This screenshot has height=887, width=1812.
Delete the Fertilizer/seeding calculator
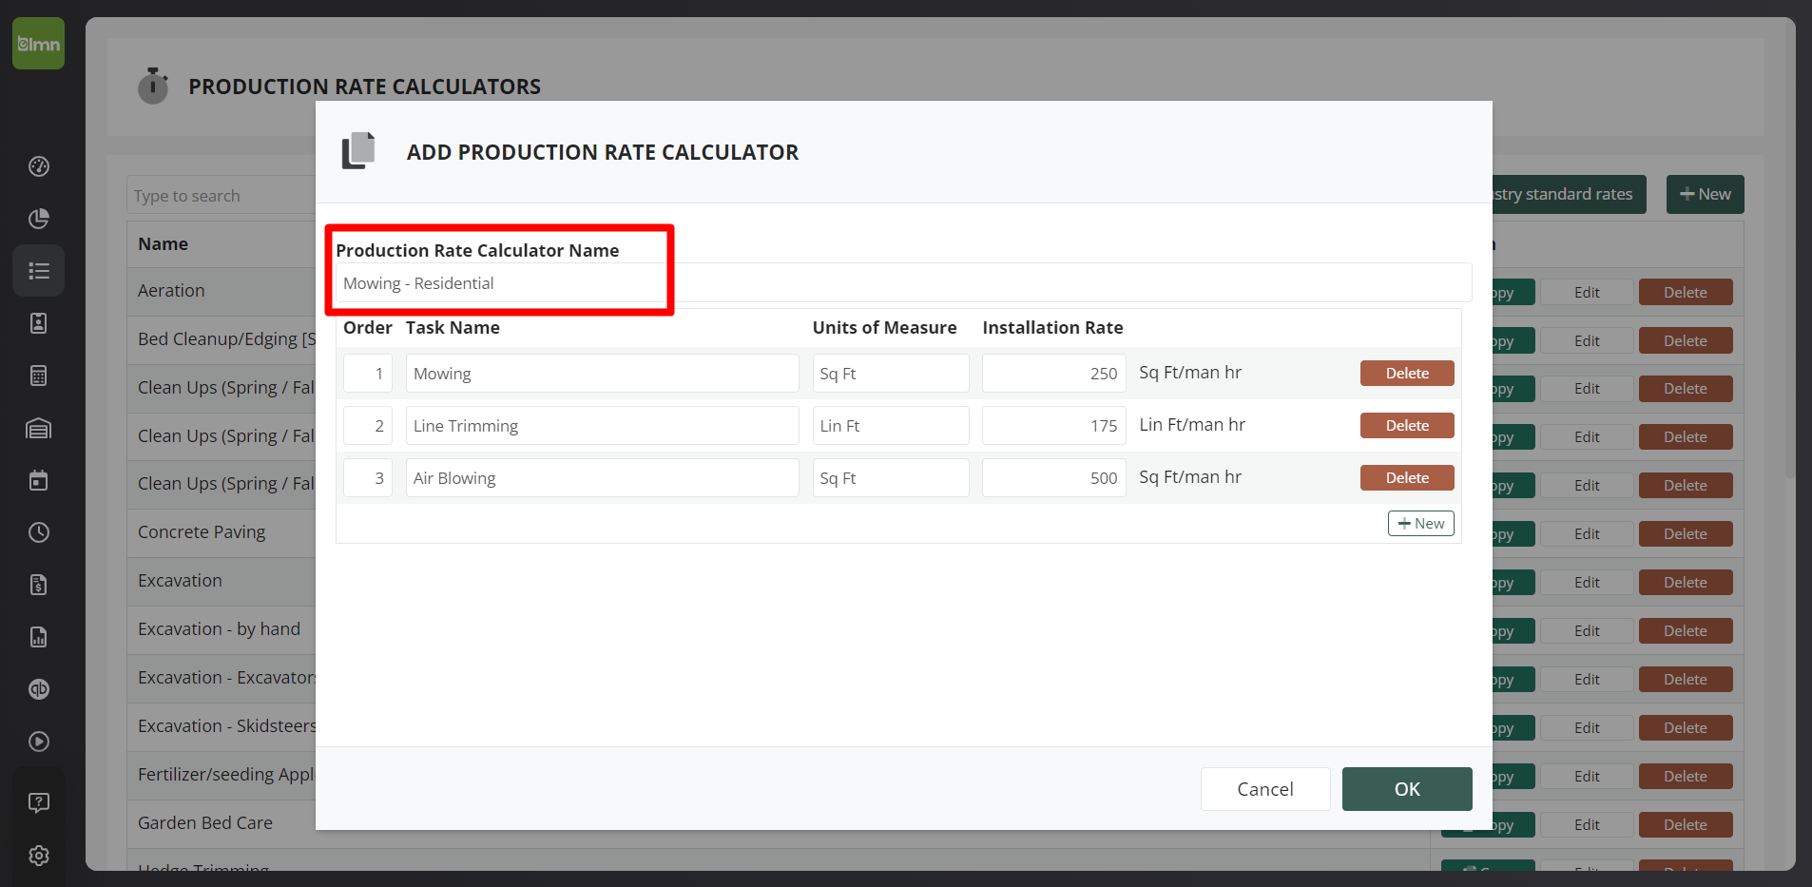pyautogui.click(x=1686, y=777)
